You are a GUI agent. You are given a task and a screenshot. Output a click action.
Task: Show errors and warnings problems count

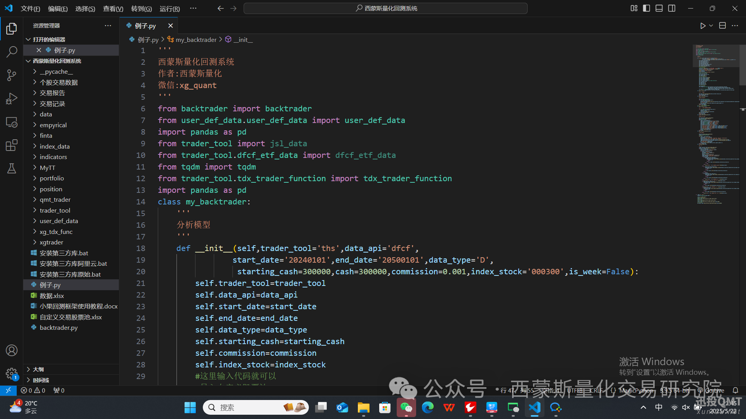(x=33, y=390)
